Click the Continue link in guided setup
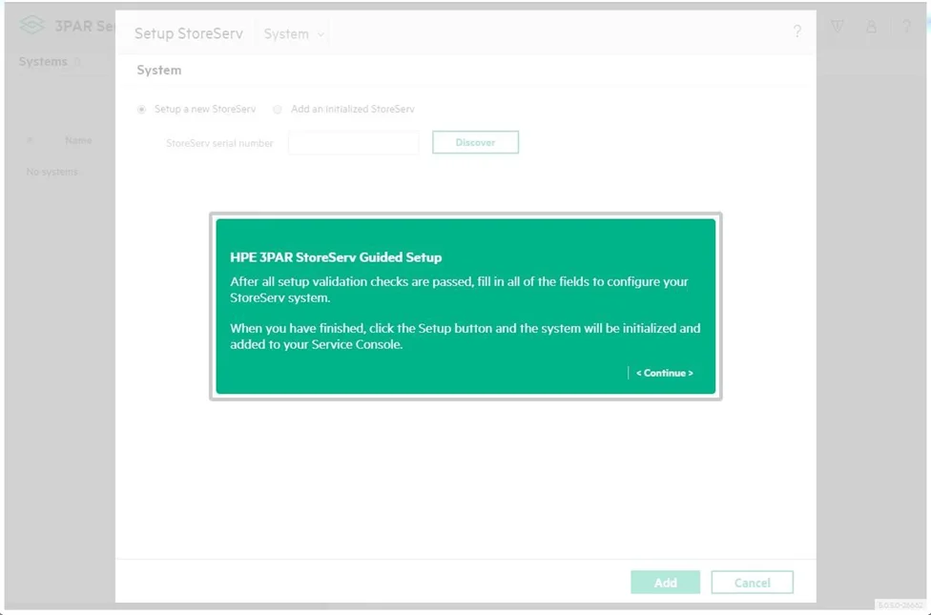 [665, 373]
